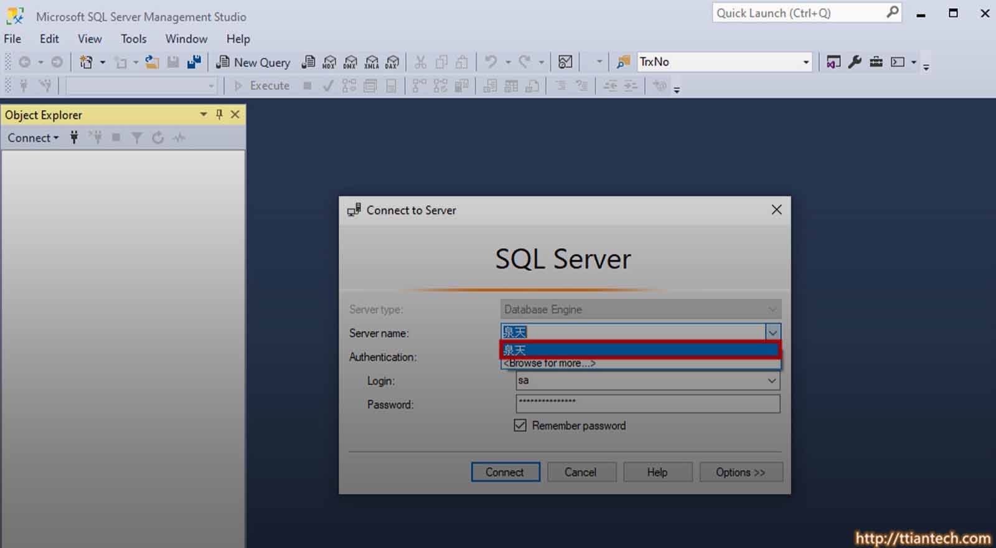
Task: Close the Connect to Server dialog
Action: click(776, 210)
